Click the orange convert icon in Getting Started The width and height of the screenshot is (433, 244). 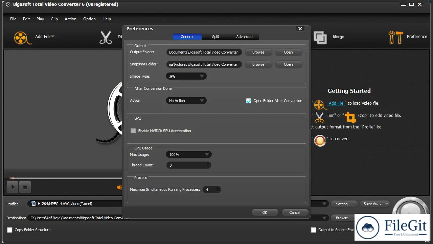pos(320,140)
